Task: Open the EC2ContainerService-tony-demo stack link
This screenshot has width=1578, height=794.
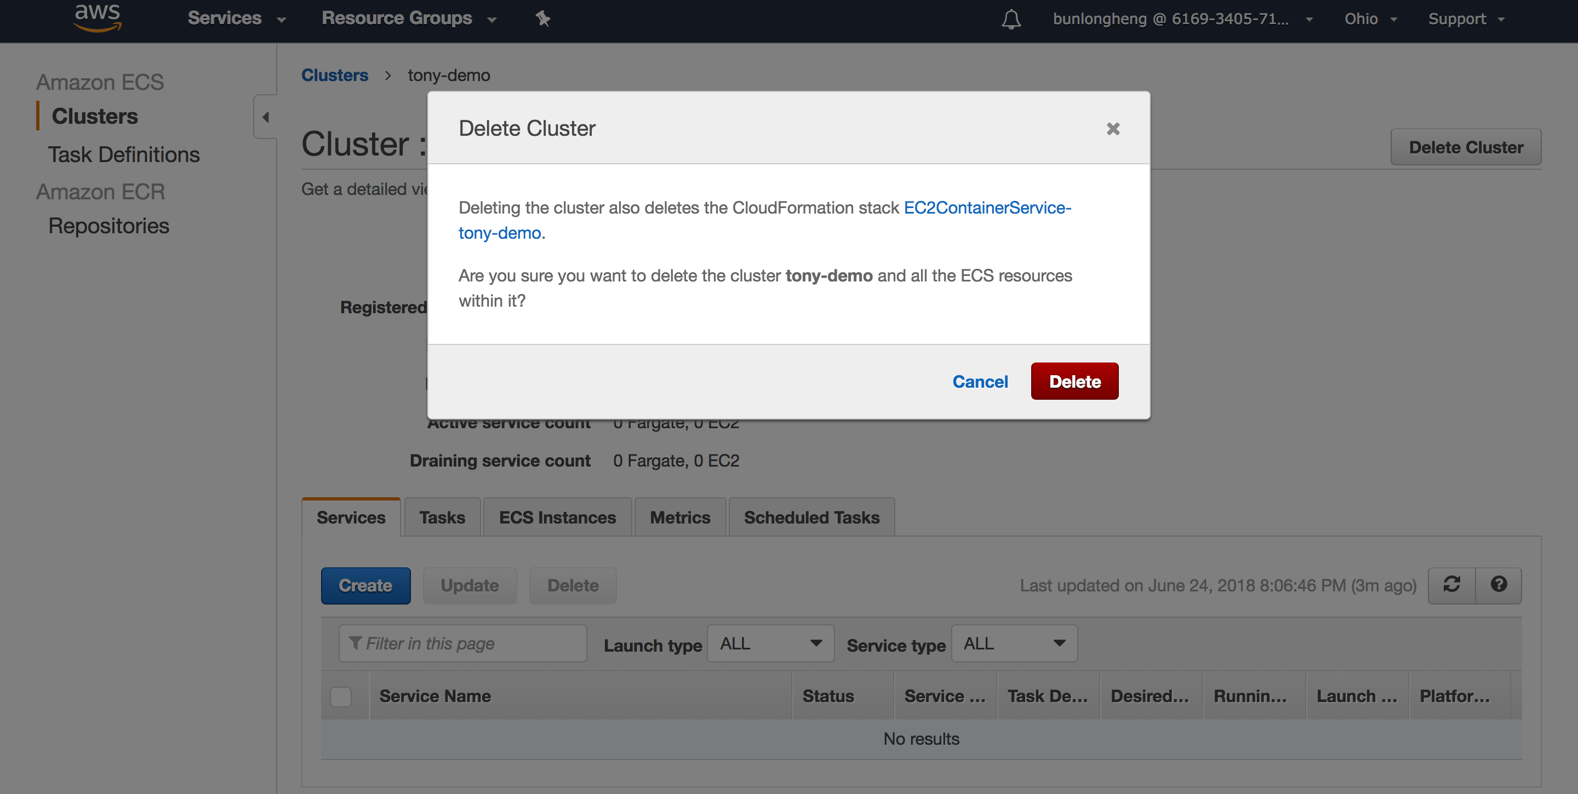Action: pyautogui.click(x=986, y=208)
